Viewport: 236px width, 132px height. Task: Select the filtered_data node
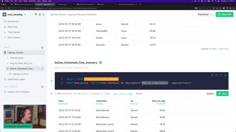[17, 58]
